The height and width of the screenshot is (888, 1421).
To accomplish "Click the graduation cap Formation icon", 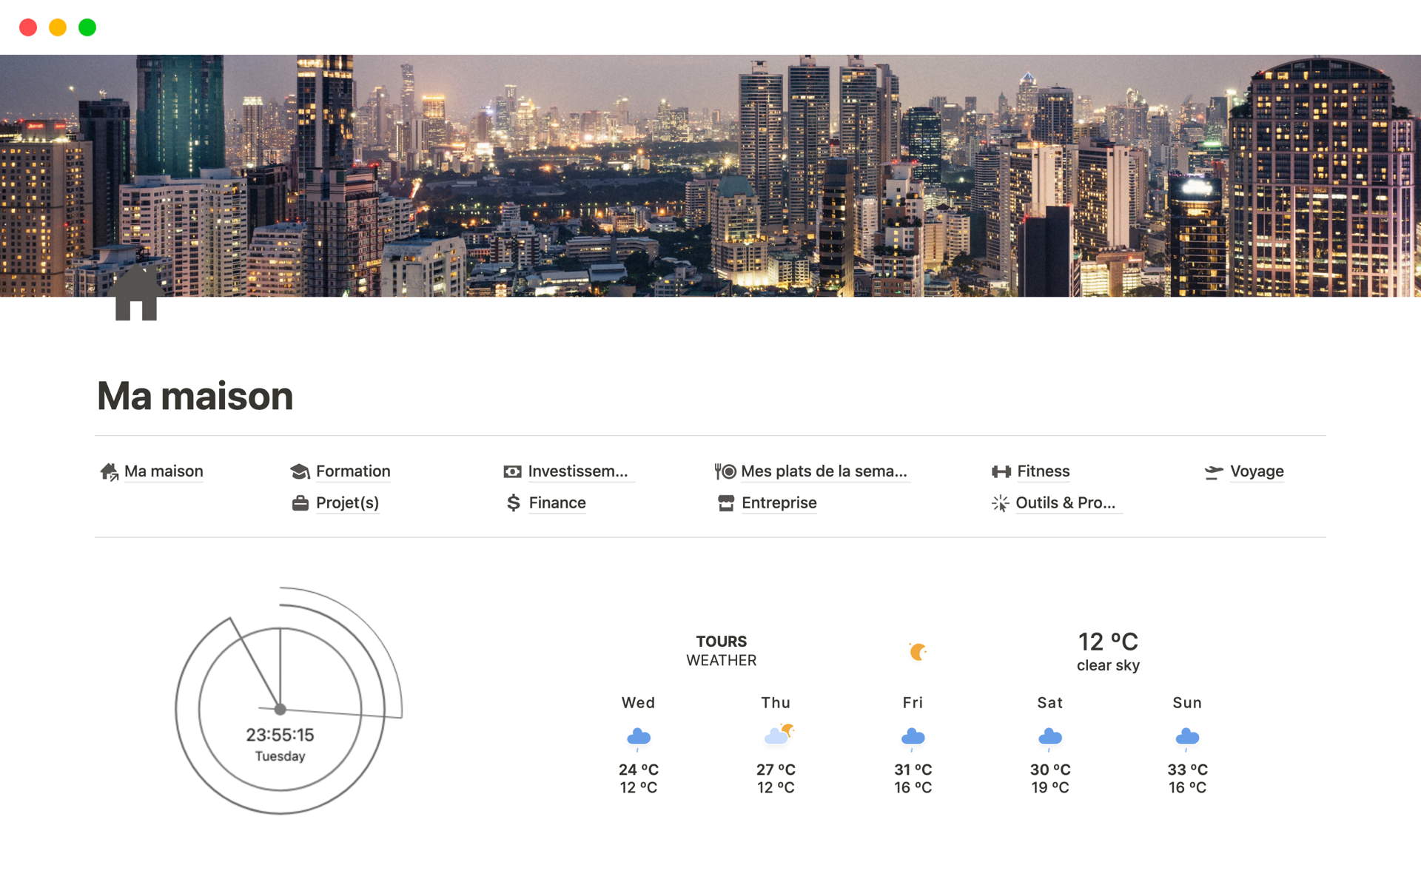I will (x=300, y=471).
